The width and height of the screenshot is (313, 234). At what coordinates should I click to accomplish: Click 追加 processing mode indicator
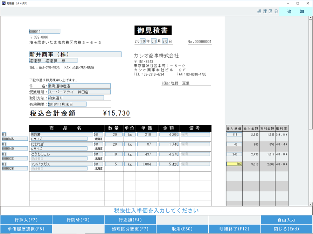tap(295, 12)
